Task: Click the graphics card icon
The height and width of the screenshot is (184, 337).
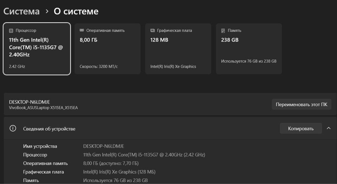Action: tap(153, 31)
